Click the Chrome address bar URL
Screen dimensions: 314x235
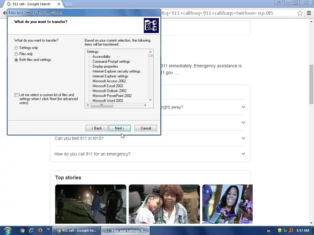[217, 13]
